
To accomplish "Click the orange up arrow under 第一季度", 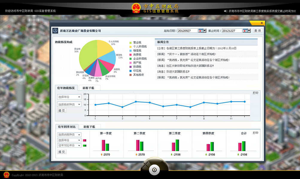I will click(x=101, y=154).
